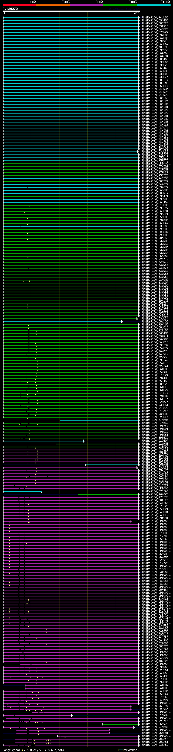Select UniRef100_Q96555 entry
Image resolution: width=173 pixels, height=752 pixels.
click(155, 50)
